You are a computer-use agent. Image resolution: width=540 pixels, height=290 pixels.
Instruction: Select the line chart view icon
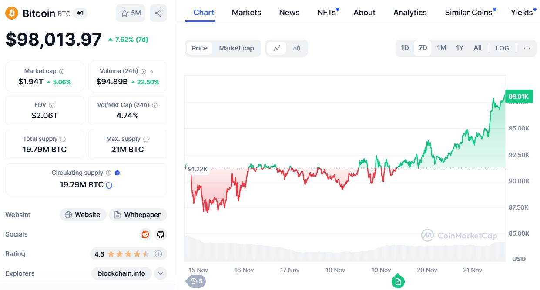coord(277,48)
